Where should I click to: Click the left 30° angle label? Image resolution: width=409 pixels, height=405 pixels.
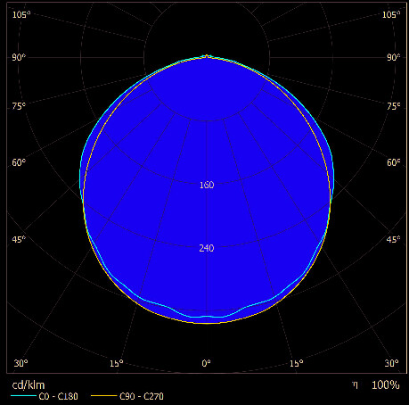[x=20, y=363]
